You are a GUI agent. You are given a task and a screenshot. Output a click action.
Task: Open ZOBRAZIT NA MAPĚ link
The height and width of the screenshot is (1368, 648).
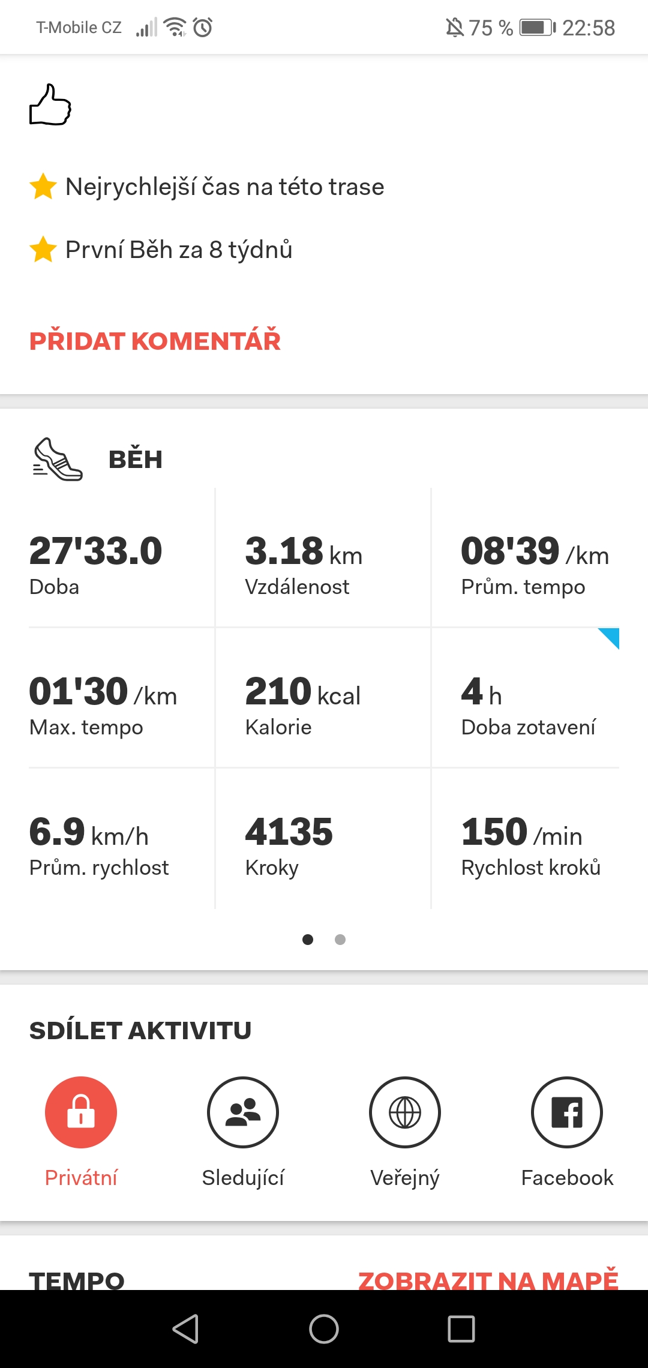click(488, 1279)
